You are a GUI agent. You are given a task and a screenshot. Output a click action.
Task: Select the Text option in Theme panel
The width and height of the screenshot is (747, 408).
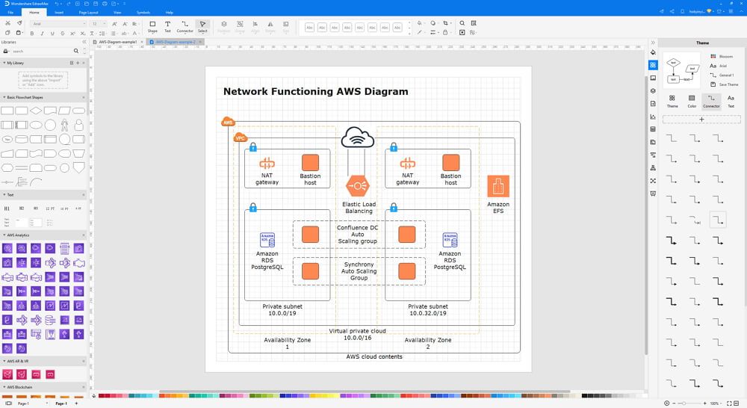[x=731, y=101]
